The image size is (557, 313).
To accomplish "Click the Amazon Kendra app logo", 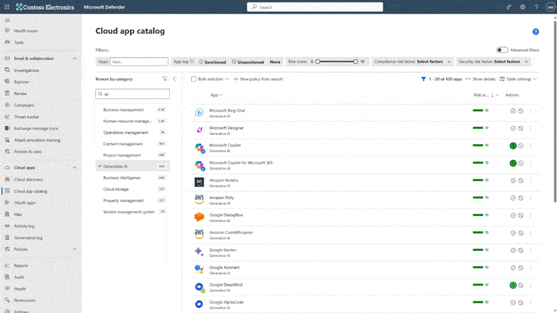I will [x=199, y=182].
